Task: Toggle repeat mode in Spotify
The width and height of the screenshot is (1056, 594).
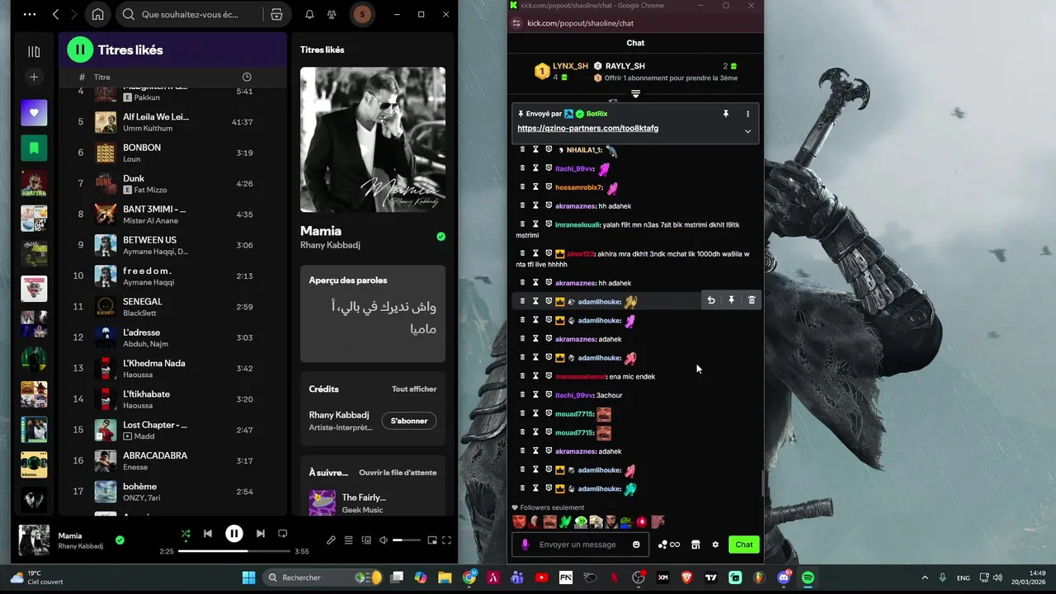Action: (x=283, y=534)
